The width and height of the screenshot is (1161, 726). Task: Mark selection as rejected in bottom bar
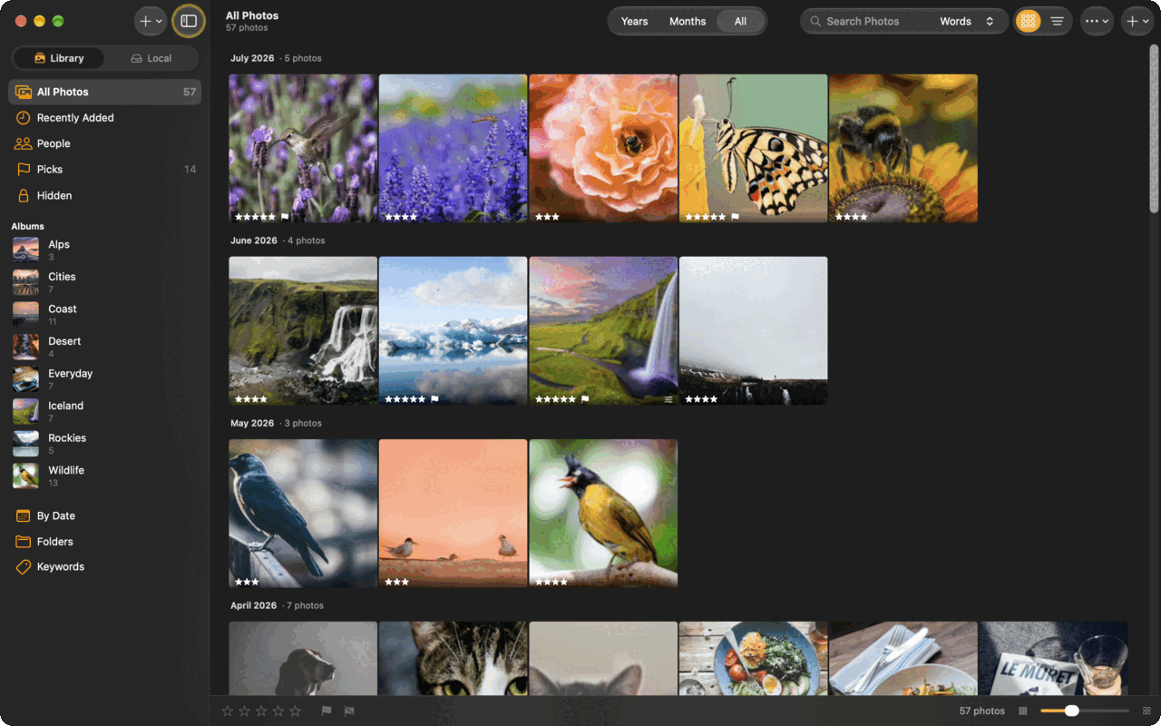click(348, 711)
